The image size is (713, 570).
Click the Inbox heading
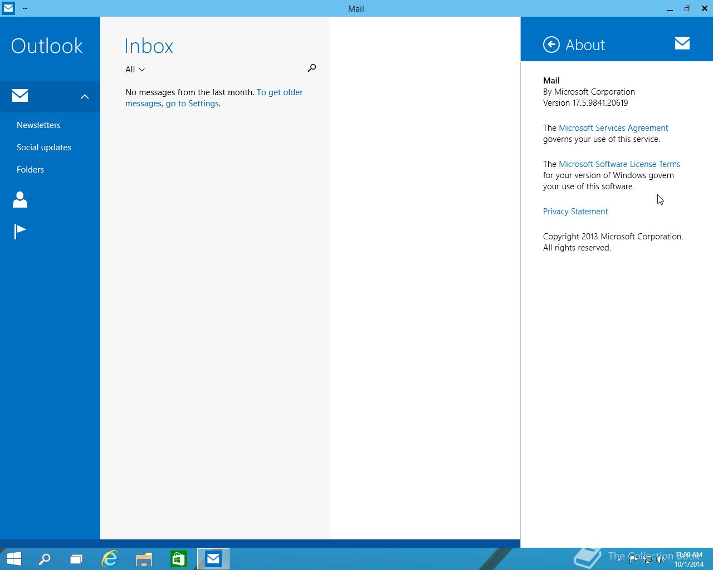point(149,46)
